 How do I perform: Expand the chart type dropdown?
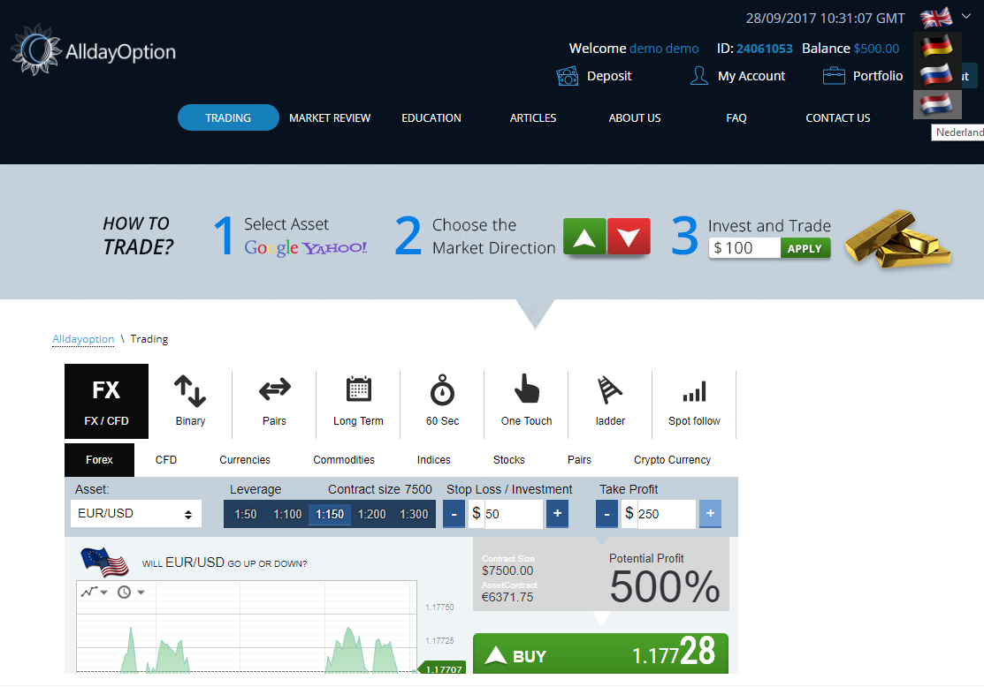point(94,592)
